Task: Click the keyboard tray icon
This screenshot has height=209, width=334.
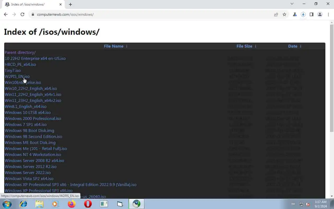Action: 293,204
